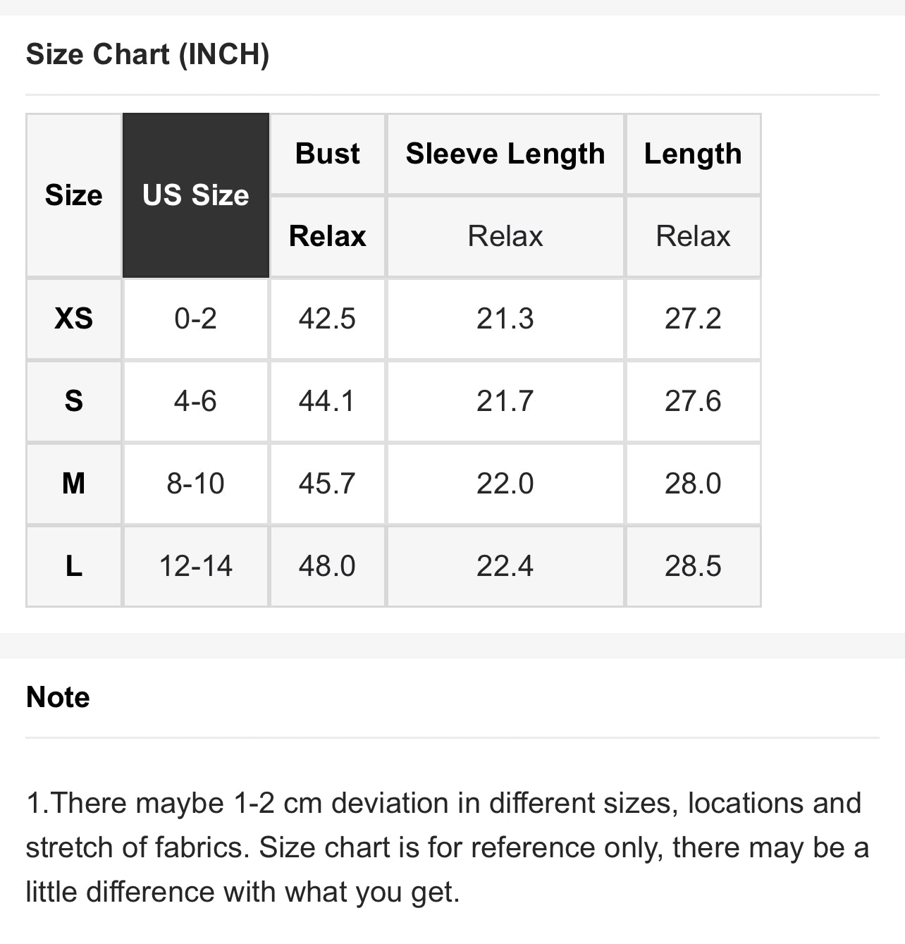Click the Size Chart (INCH) heading
Image resolution: width=905 pixels, height=944 pixels.
click(x=147, y=54)
